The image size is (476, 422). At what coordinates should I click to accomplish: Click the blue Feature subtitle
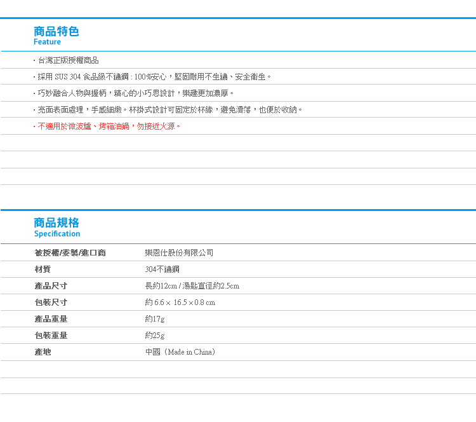(x=48, y=42)
